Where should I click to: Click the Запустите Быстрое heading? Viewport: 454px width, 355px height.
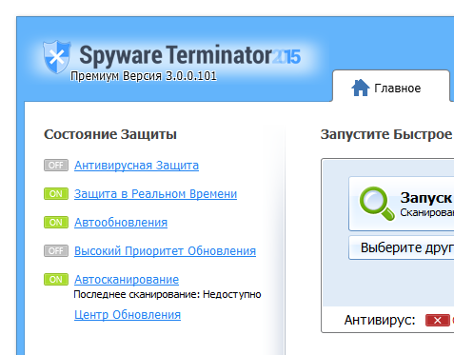386,134
